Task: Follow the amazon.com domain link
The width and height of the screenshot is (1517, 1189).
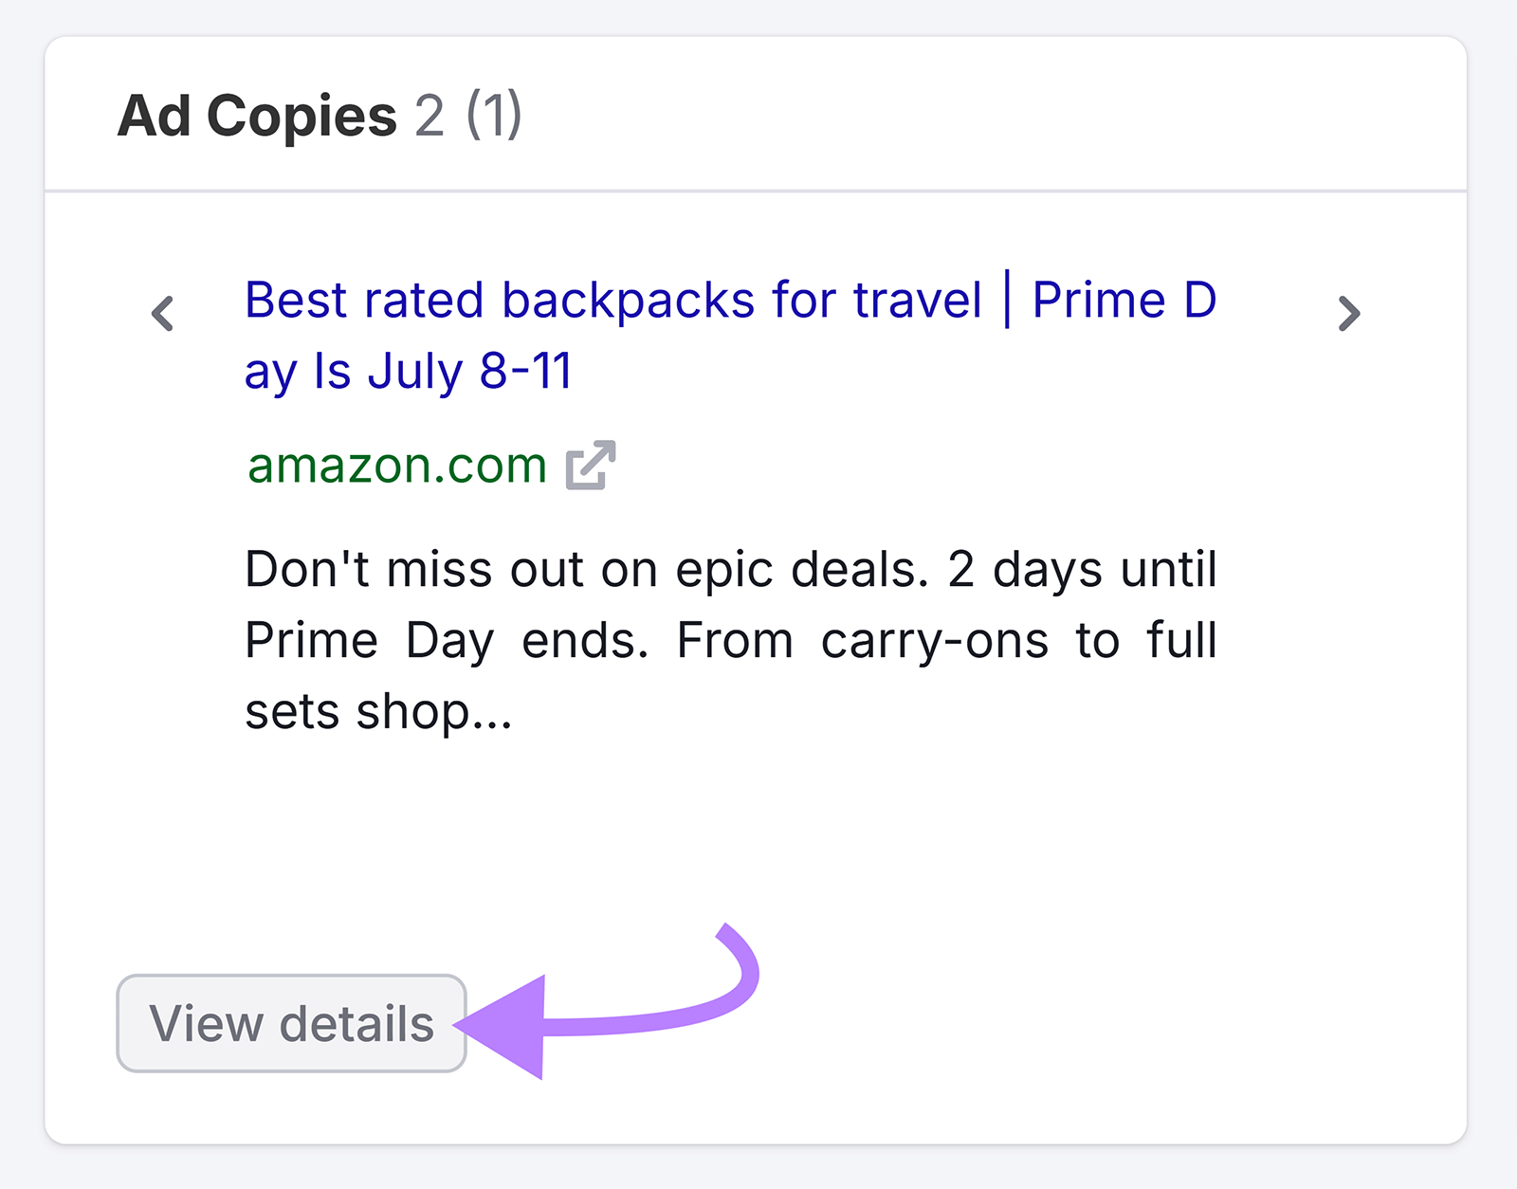Action: [395, 463]
